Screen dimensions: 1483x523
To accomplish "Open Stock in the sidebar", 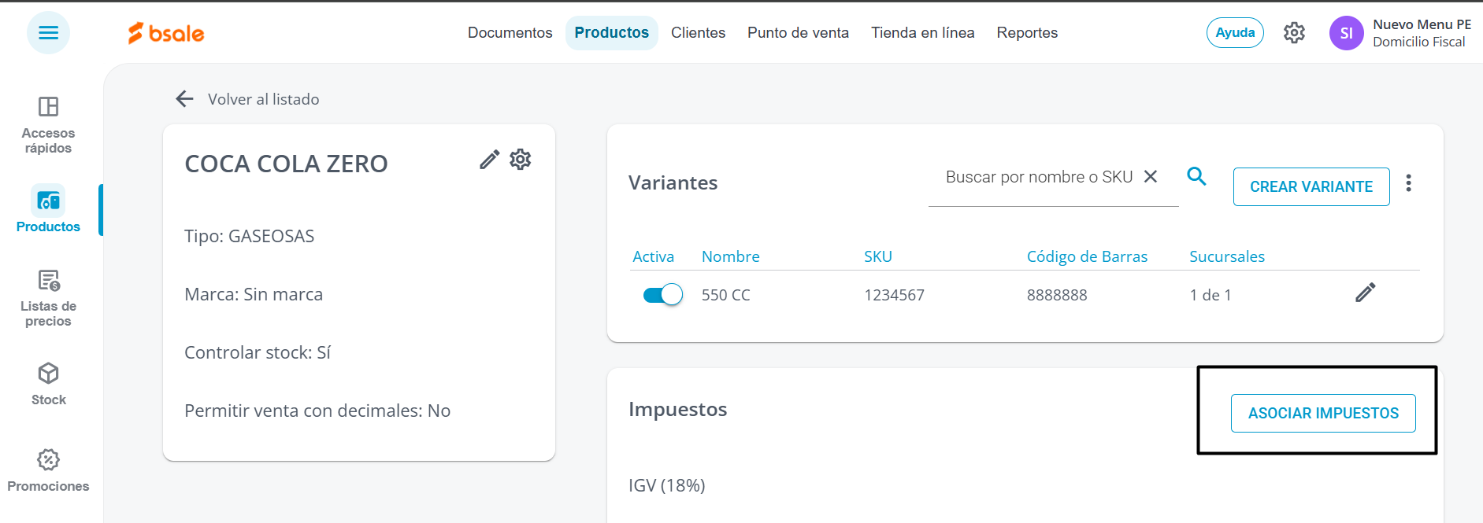I will pyautogui.click(x=48, y=384).
